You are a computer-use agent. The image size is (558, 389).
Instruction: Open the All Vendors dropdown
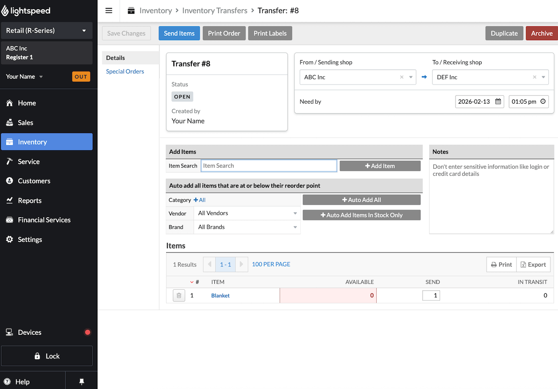(x=247, y=213)
